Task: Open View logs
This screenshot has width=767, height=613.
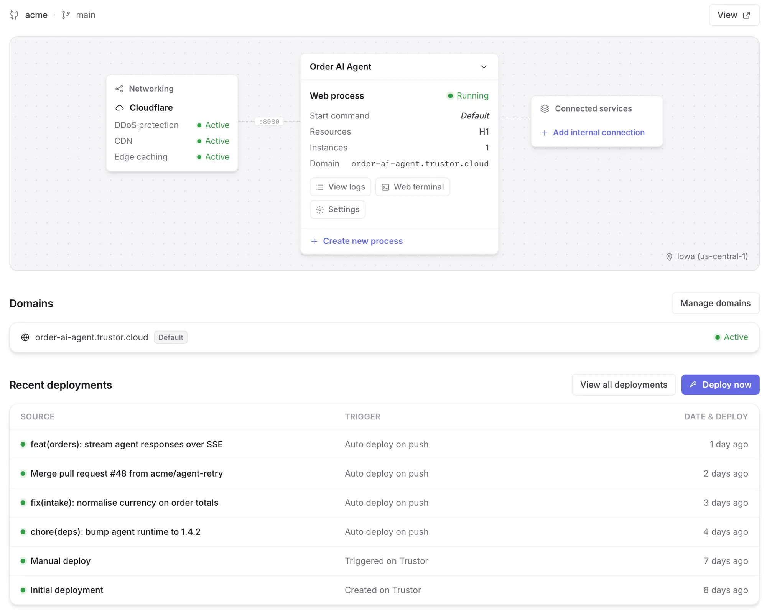Action: [x=340, y=187]
